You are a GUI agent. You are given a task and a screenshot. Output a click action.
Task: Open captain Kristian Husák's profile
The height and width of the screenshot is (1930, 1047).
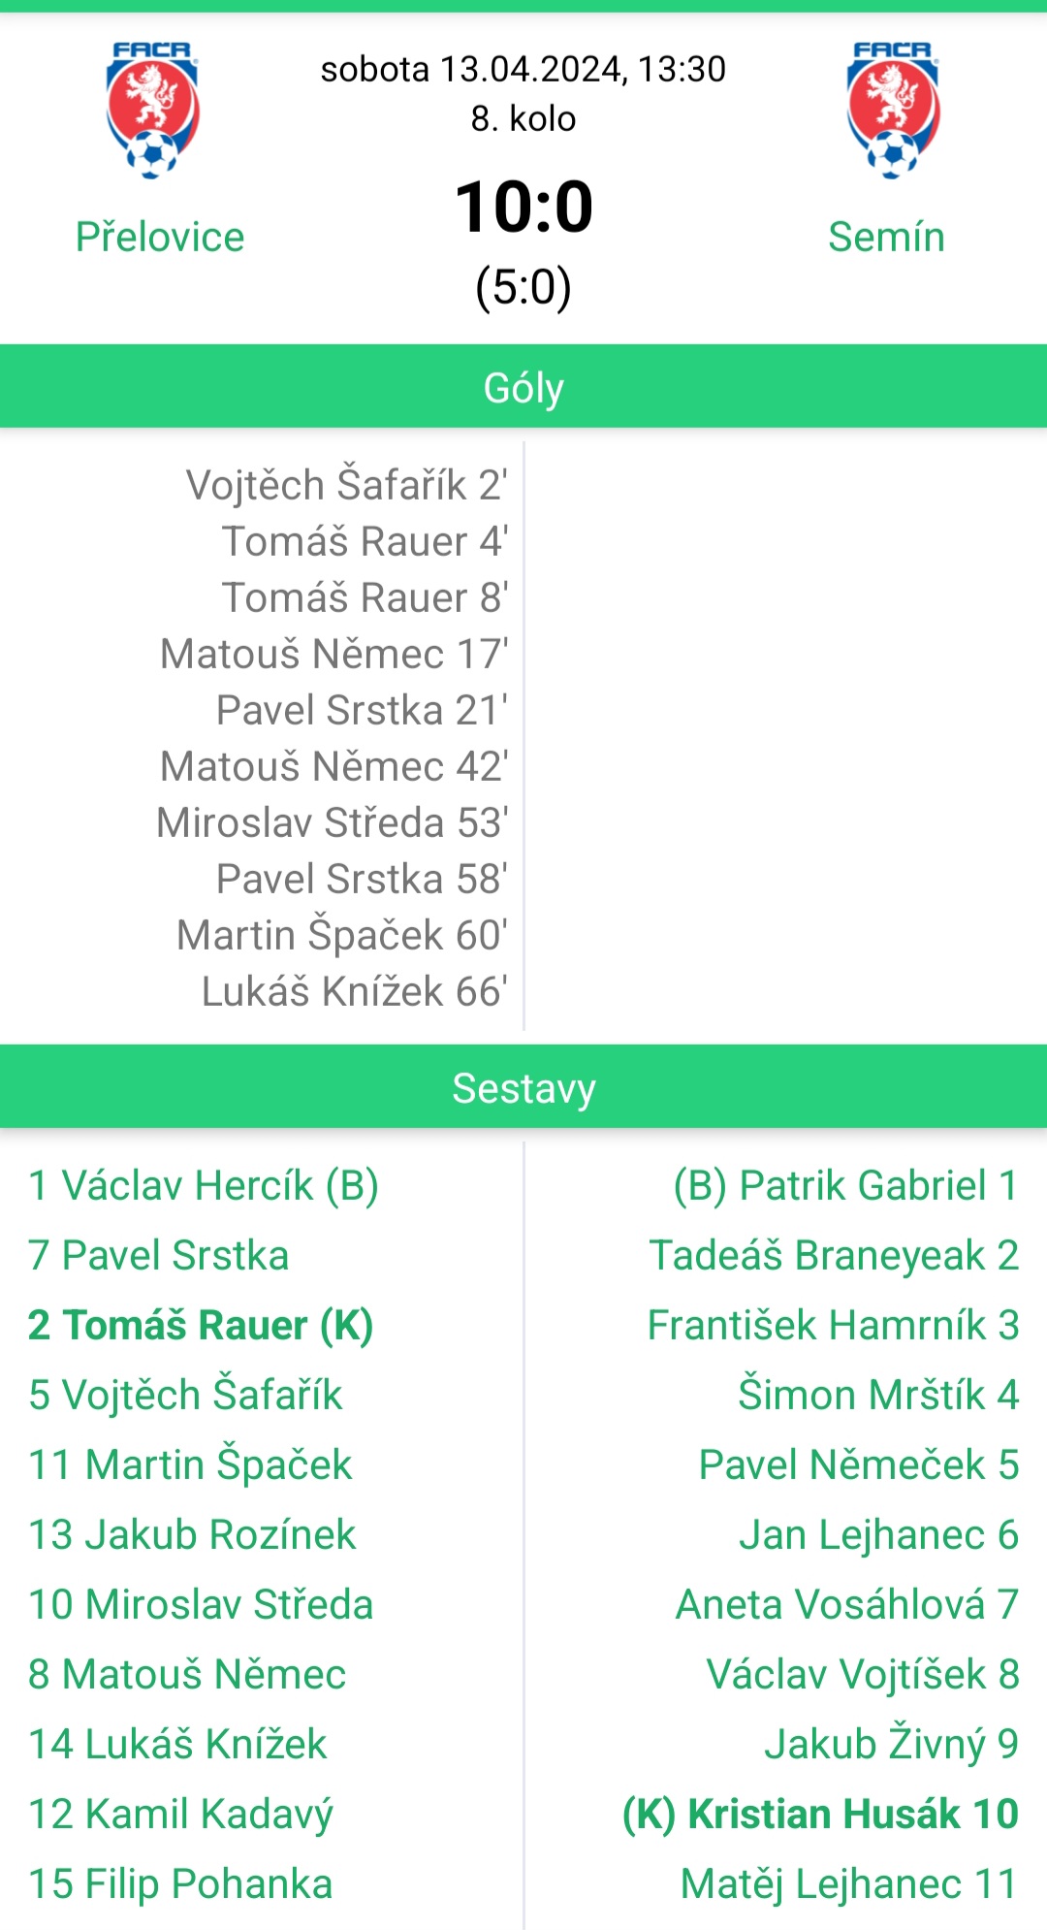820,1814
